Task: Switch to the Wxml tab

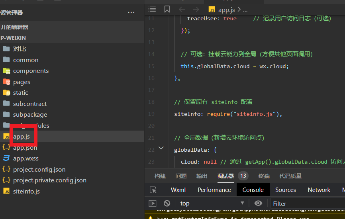Action: coord(178,190)
